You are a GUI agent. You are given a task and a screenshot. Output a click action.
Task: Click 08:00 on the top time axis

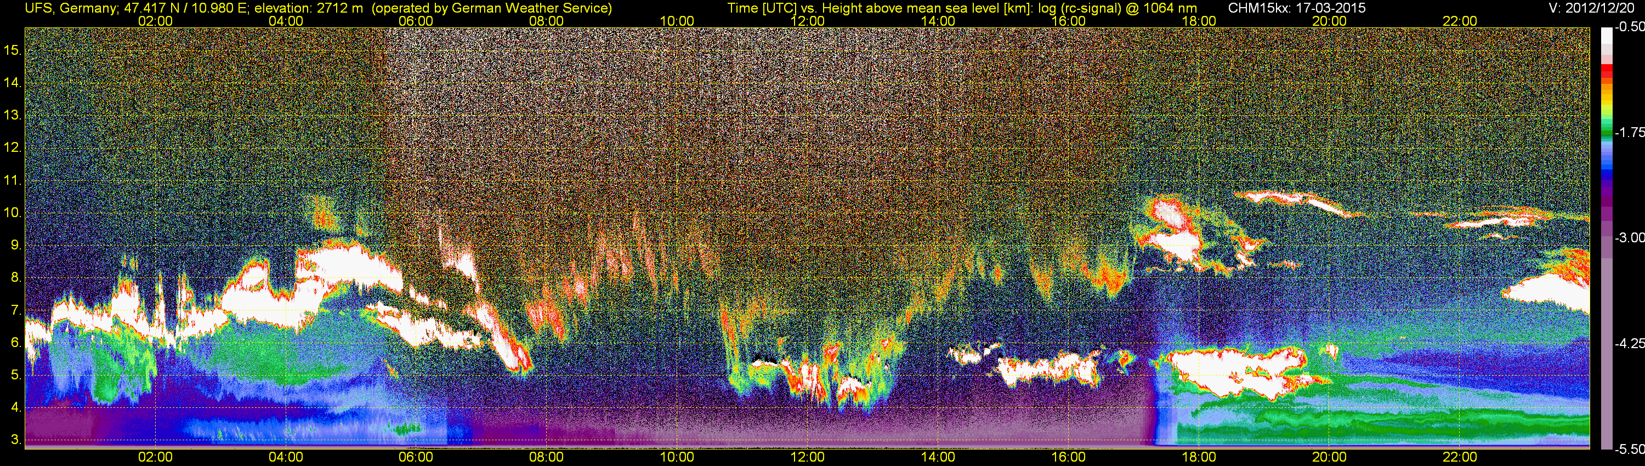tap(547, 21)
